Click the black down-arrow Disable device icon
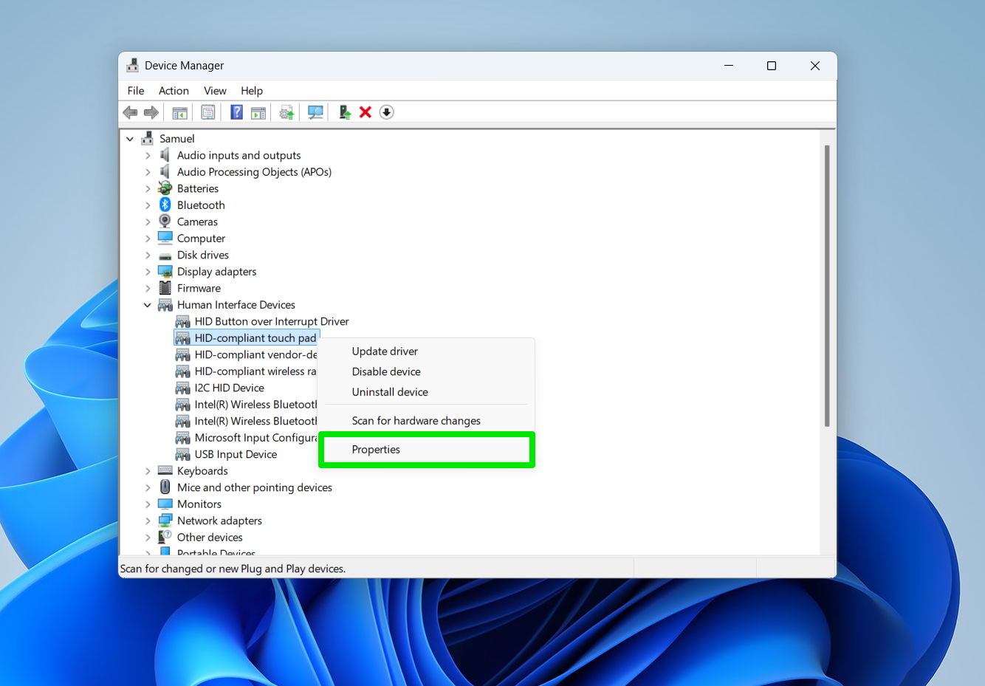 pyautogui.click(x=386, y=112)
